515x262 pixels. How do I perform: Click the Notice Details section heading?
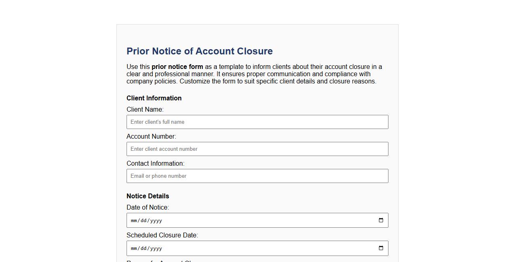(x=147, y=196)
